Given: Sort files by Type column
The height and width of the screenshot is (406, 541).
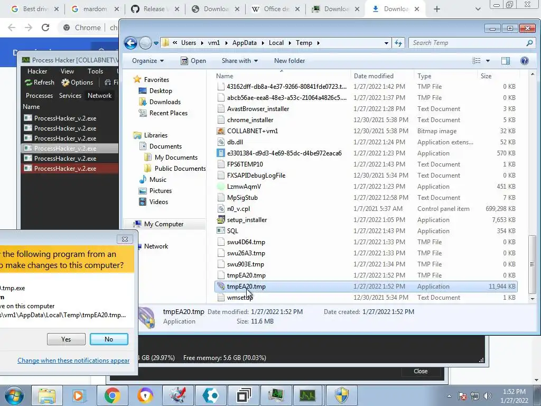Looking at the screenshot, I should click(424, 76).
